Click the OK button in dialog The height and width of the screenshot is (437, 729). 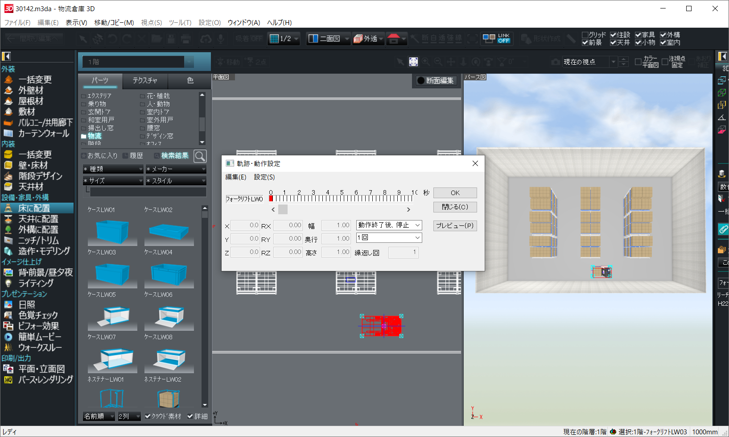(455, 193)
